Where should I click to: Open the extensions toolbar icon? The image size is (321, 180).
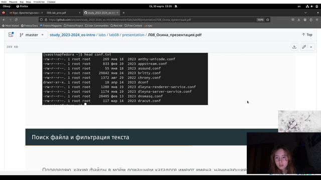[x=311, y=20]
